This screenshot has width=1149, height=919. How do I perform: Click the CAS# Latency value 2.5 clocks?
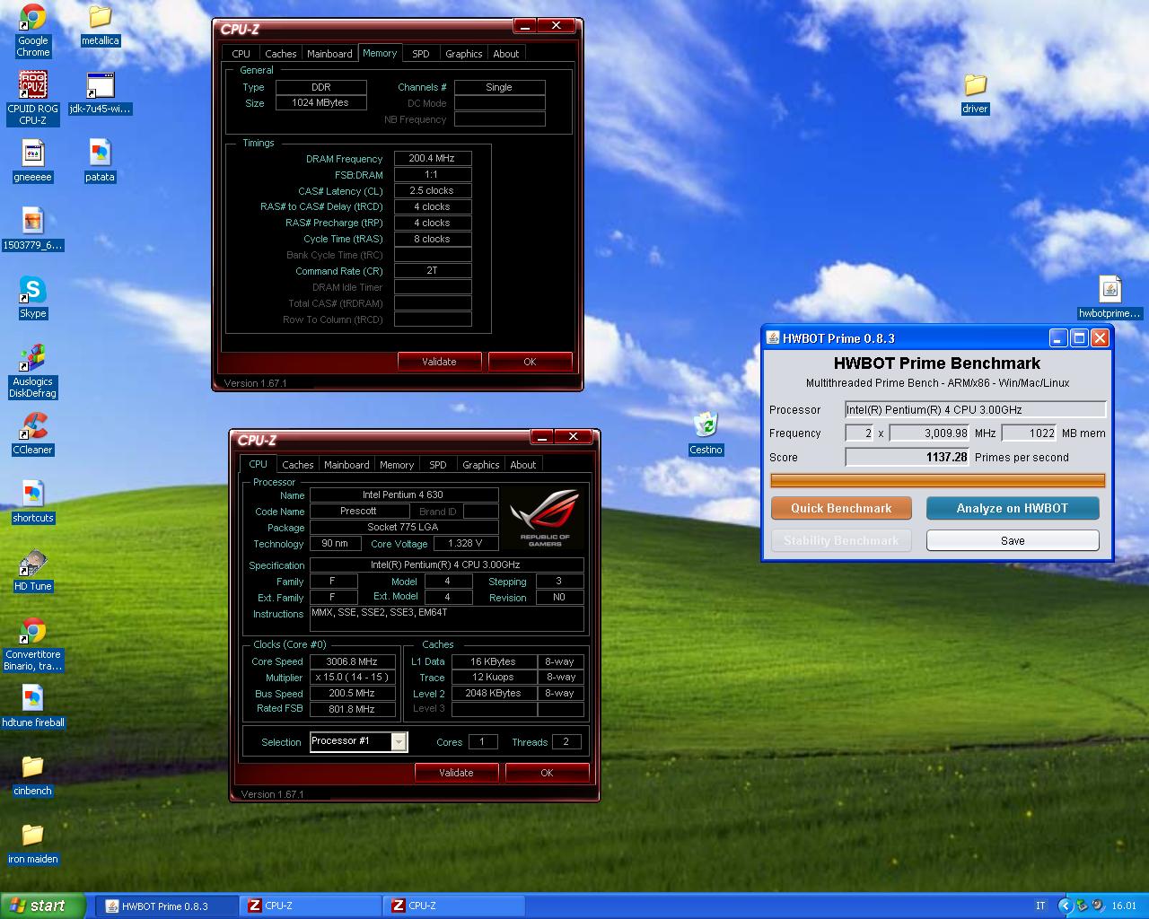point(433,190)
